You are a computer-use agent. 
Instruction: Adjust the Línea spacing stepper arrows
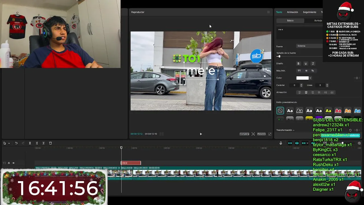click(x=327, y=85)
